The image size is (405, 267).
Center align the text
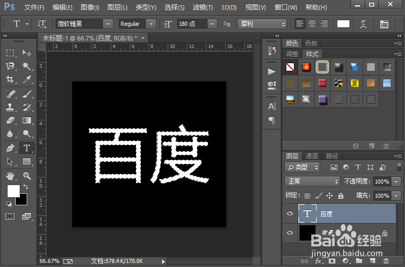[312, 24]
